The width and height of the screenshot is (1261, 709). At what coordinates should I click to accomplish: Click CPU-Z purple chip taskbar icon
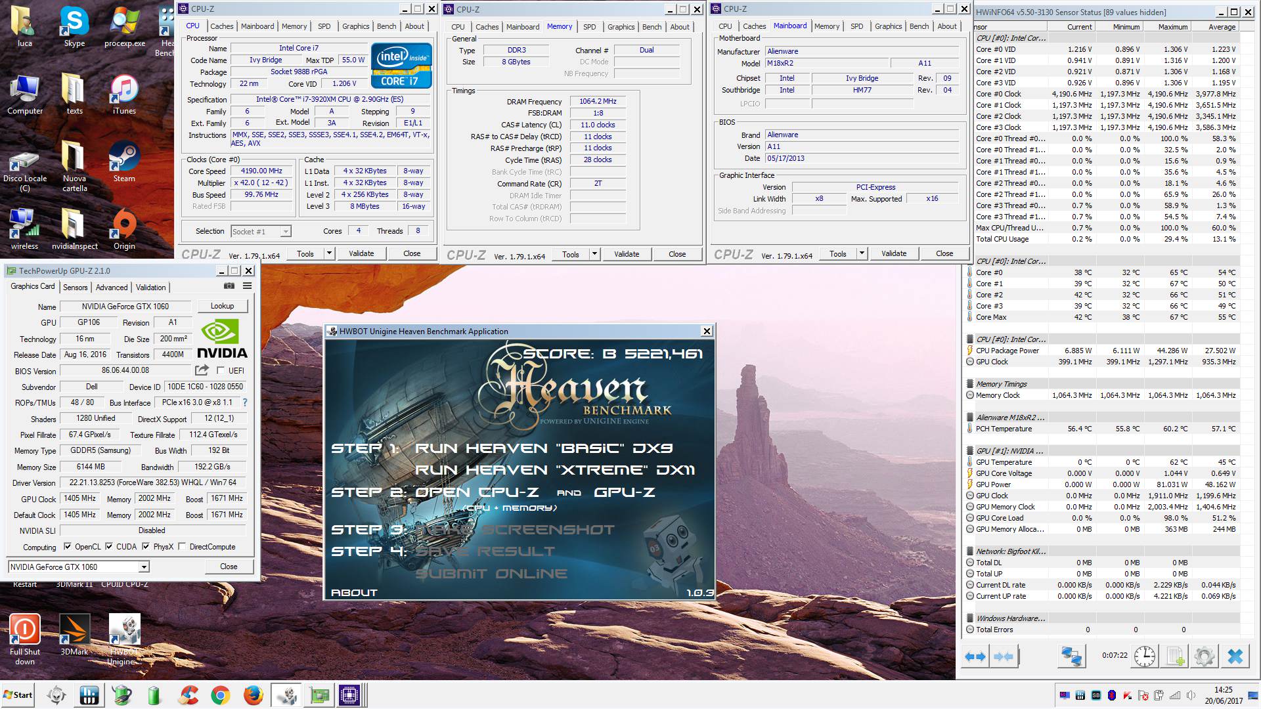(x=349, y=695)
